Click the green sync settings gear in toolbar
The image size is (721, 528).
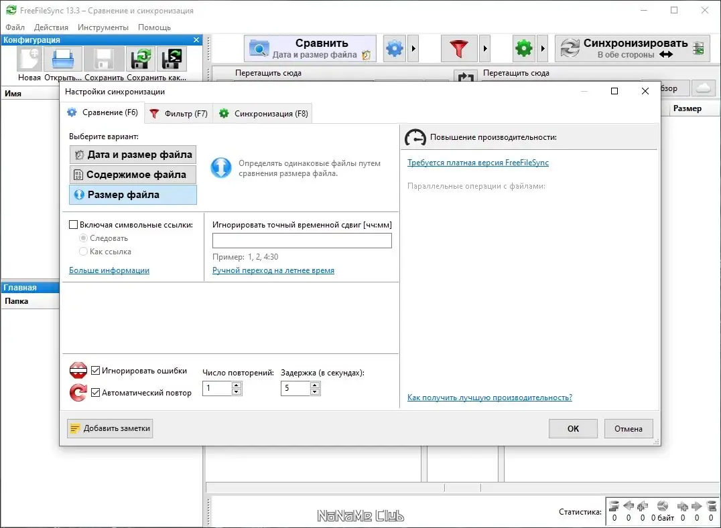(524, 48)
